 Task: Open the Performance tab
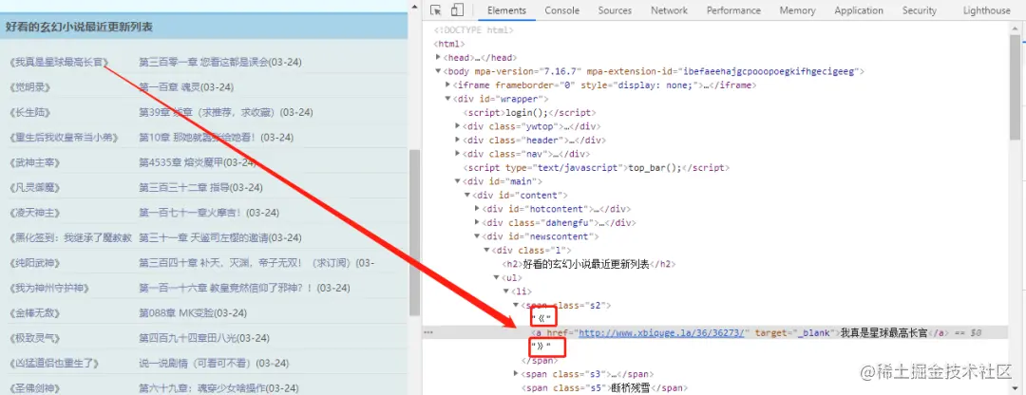point(733,10)
